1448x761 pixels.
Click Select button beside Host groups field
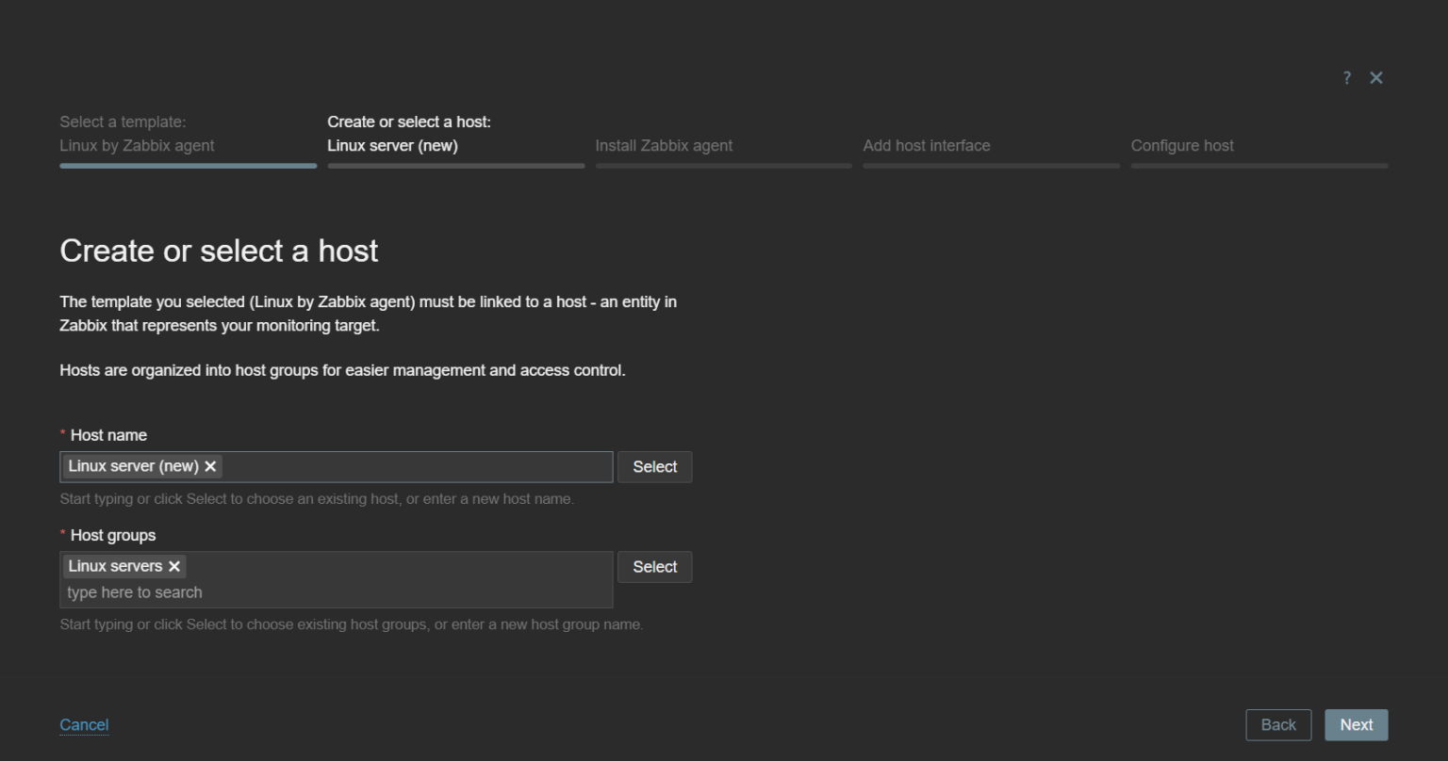[x=654, y=567]
